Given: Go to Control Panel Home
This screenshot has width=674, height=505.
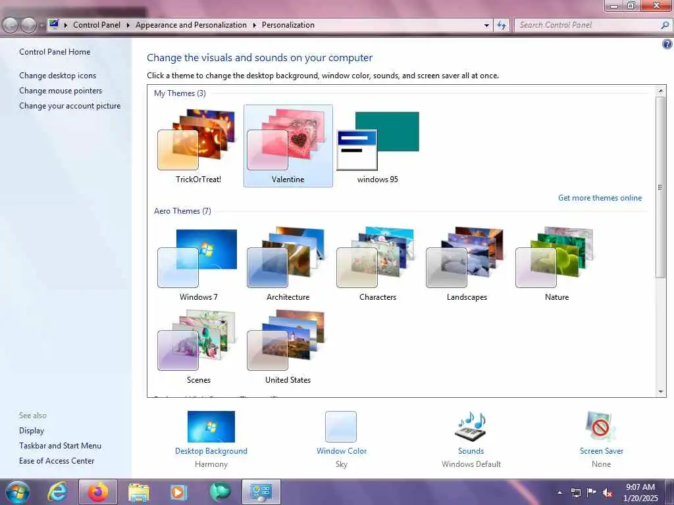Looking at the screenshot, I should (55, 52).
